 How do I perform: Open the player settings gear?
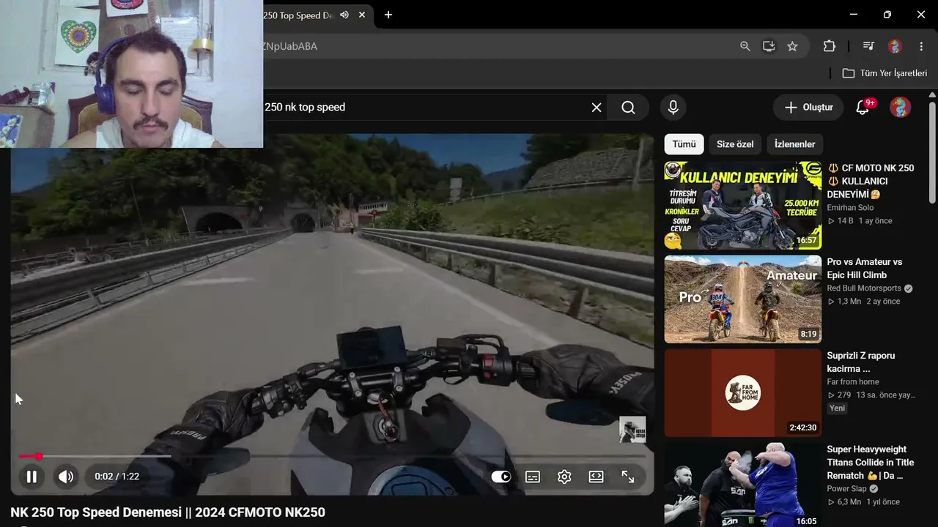coord(564,476)
